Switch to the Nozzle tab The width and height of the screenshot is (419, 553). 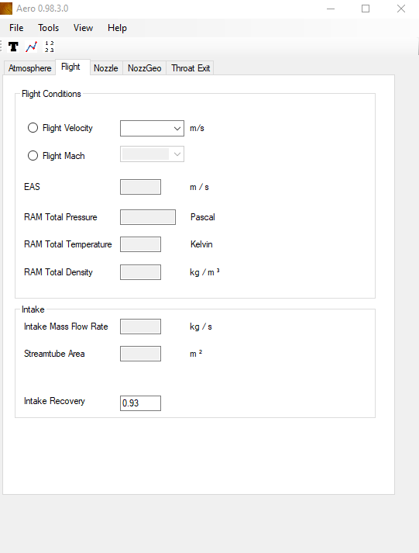click(106, 68)
